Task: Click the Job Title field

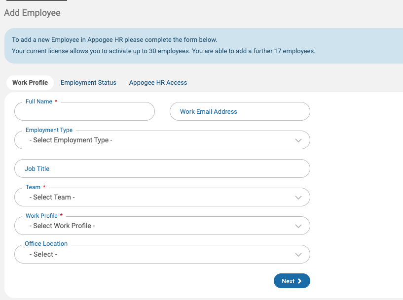Action: tap(162, 168)
